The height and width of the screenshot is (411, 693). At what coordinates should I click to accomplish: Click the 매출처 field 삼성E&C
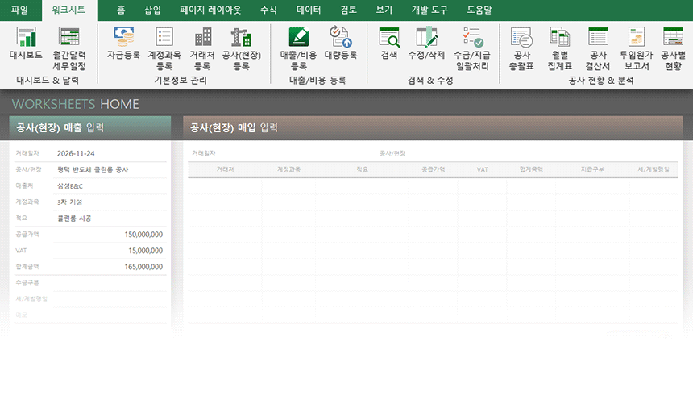tap(109, 186)
